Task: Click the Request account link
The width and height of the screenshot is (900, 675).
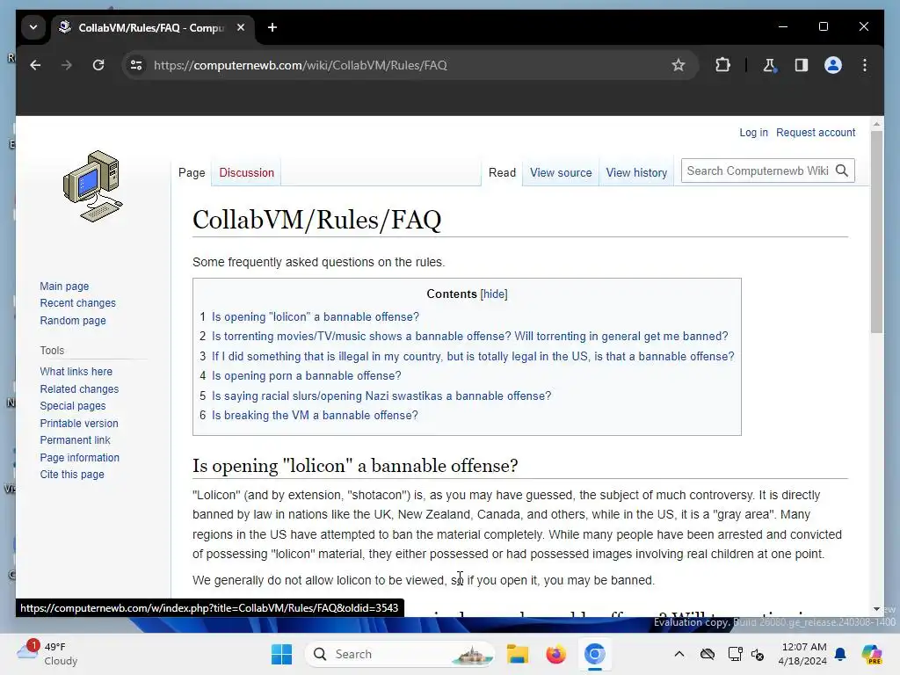Action: 816,133
